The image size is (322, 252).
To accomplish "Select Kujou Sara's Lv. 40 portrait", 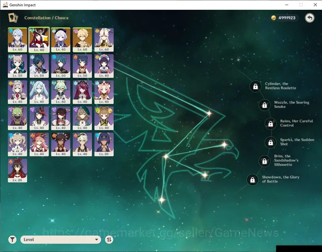I will [x=39, y=118].
